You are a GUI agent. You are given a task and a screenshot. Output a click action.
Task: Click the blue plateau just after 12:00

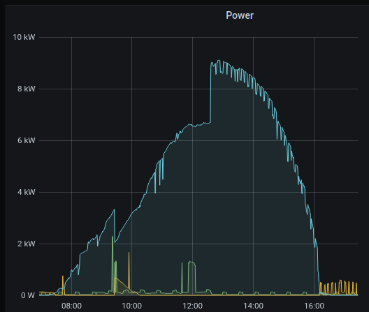tap(200, 125)
